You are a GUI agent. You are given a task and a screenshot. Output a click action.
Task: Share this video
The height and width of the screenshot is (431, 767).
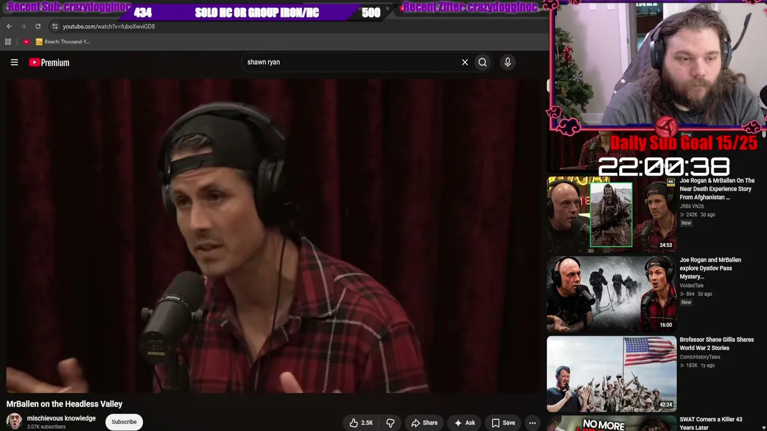point(424,423)
